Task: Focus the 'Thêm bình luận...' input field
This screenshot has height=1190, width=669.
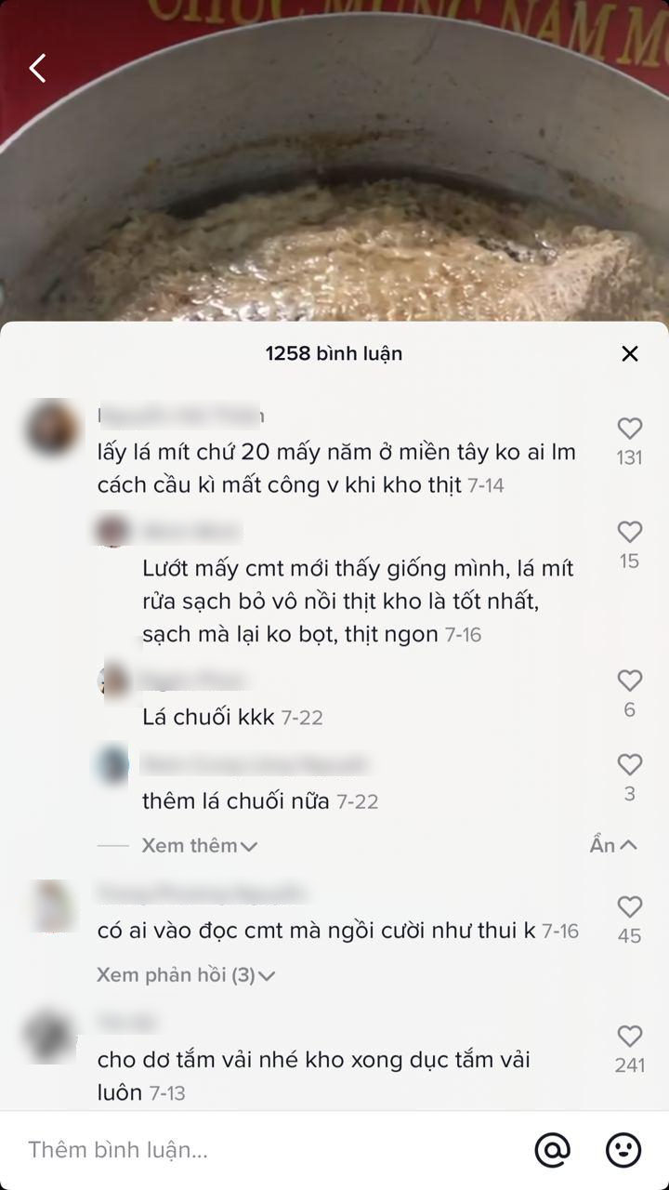Action: (x=269, y=1150)
